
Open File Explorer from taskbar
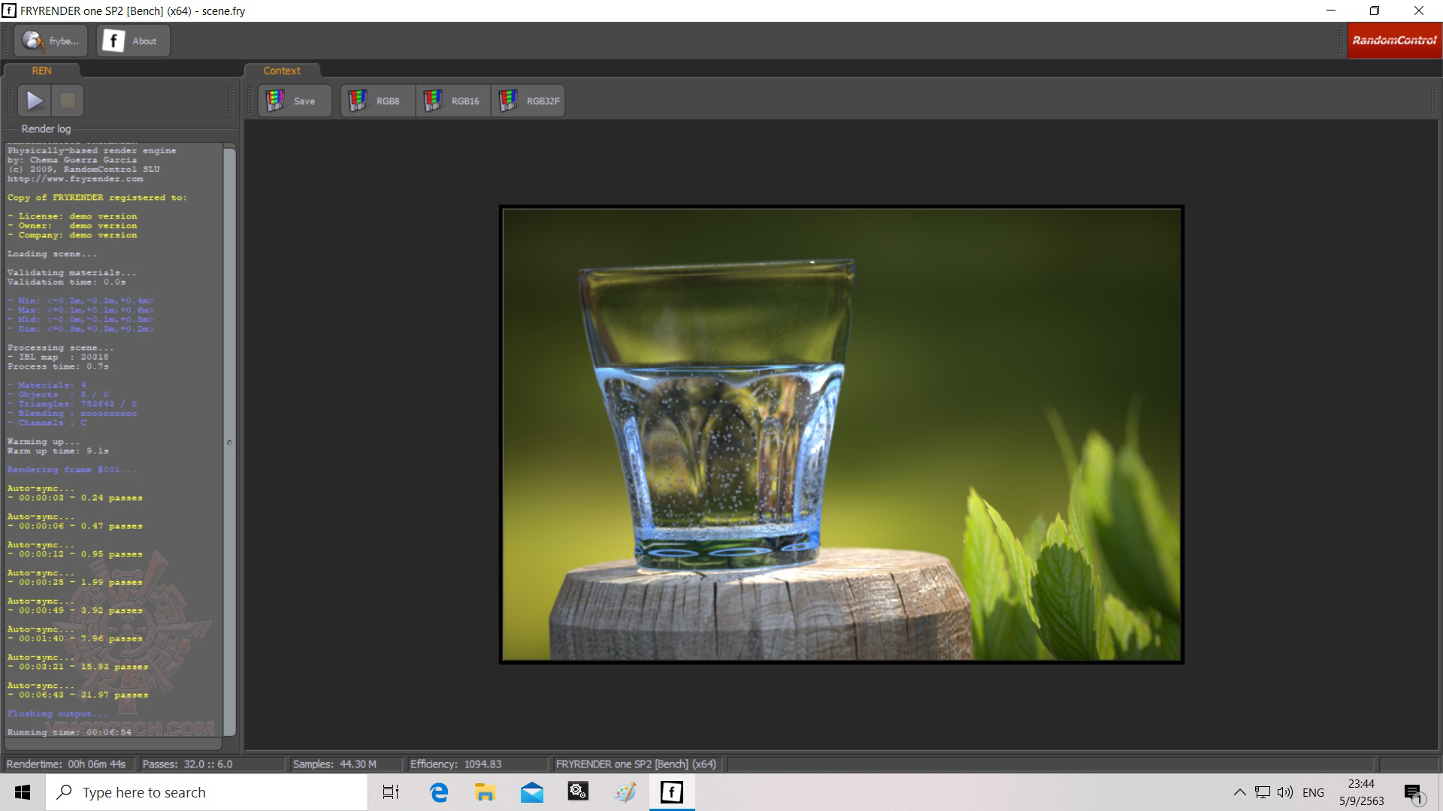point(485,792)
